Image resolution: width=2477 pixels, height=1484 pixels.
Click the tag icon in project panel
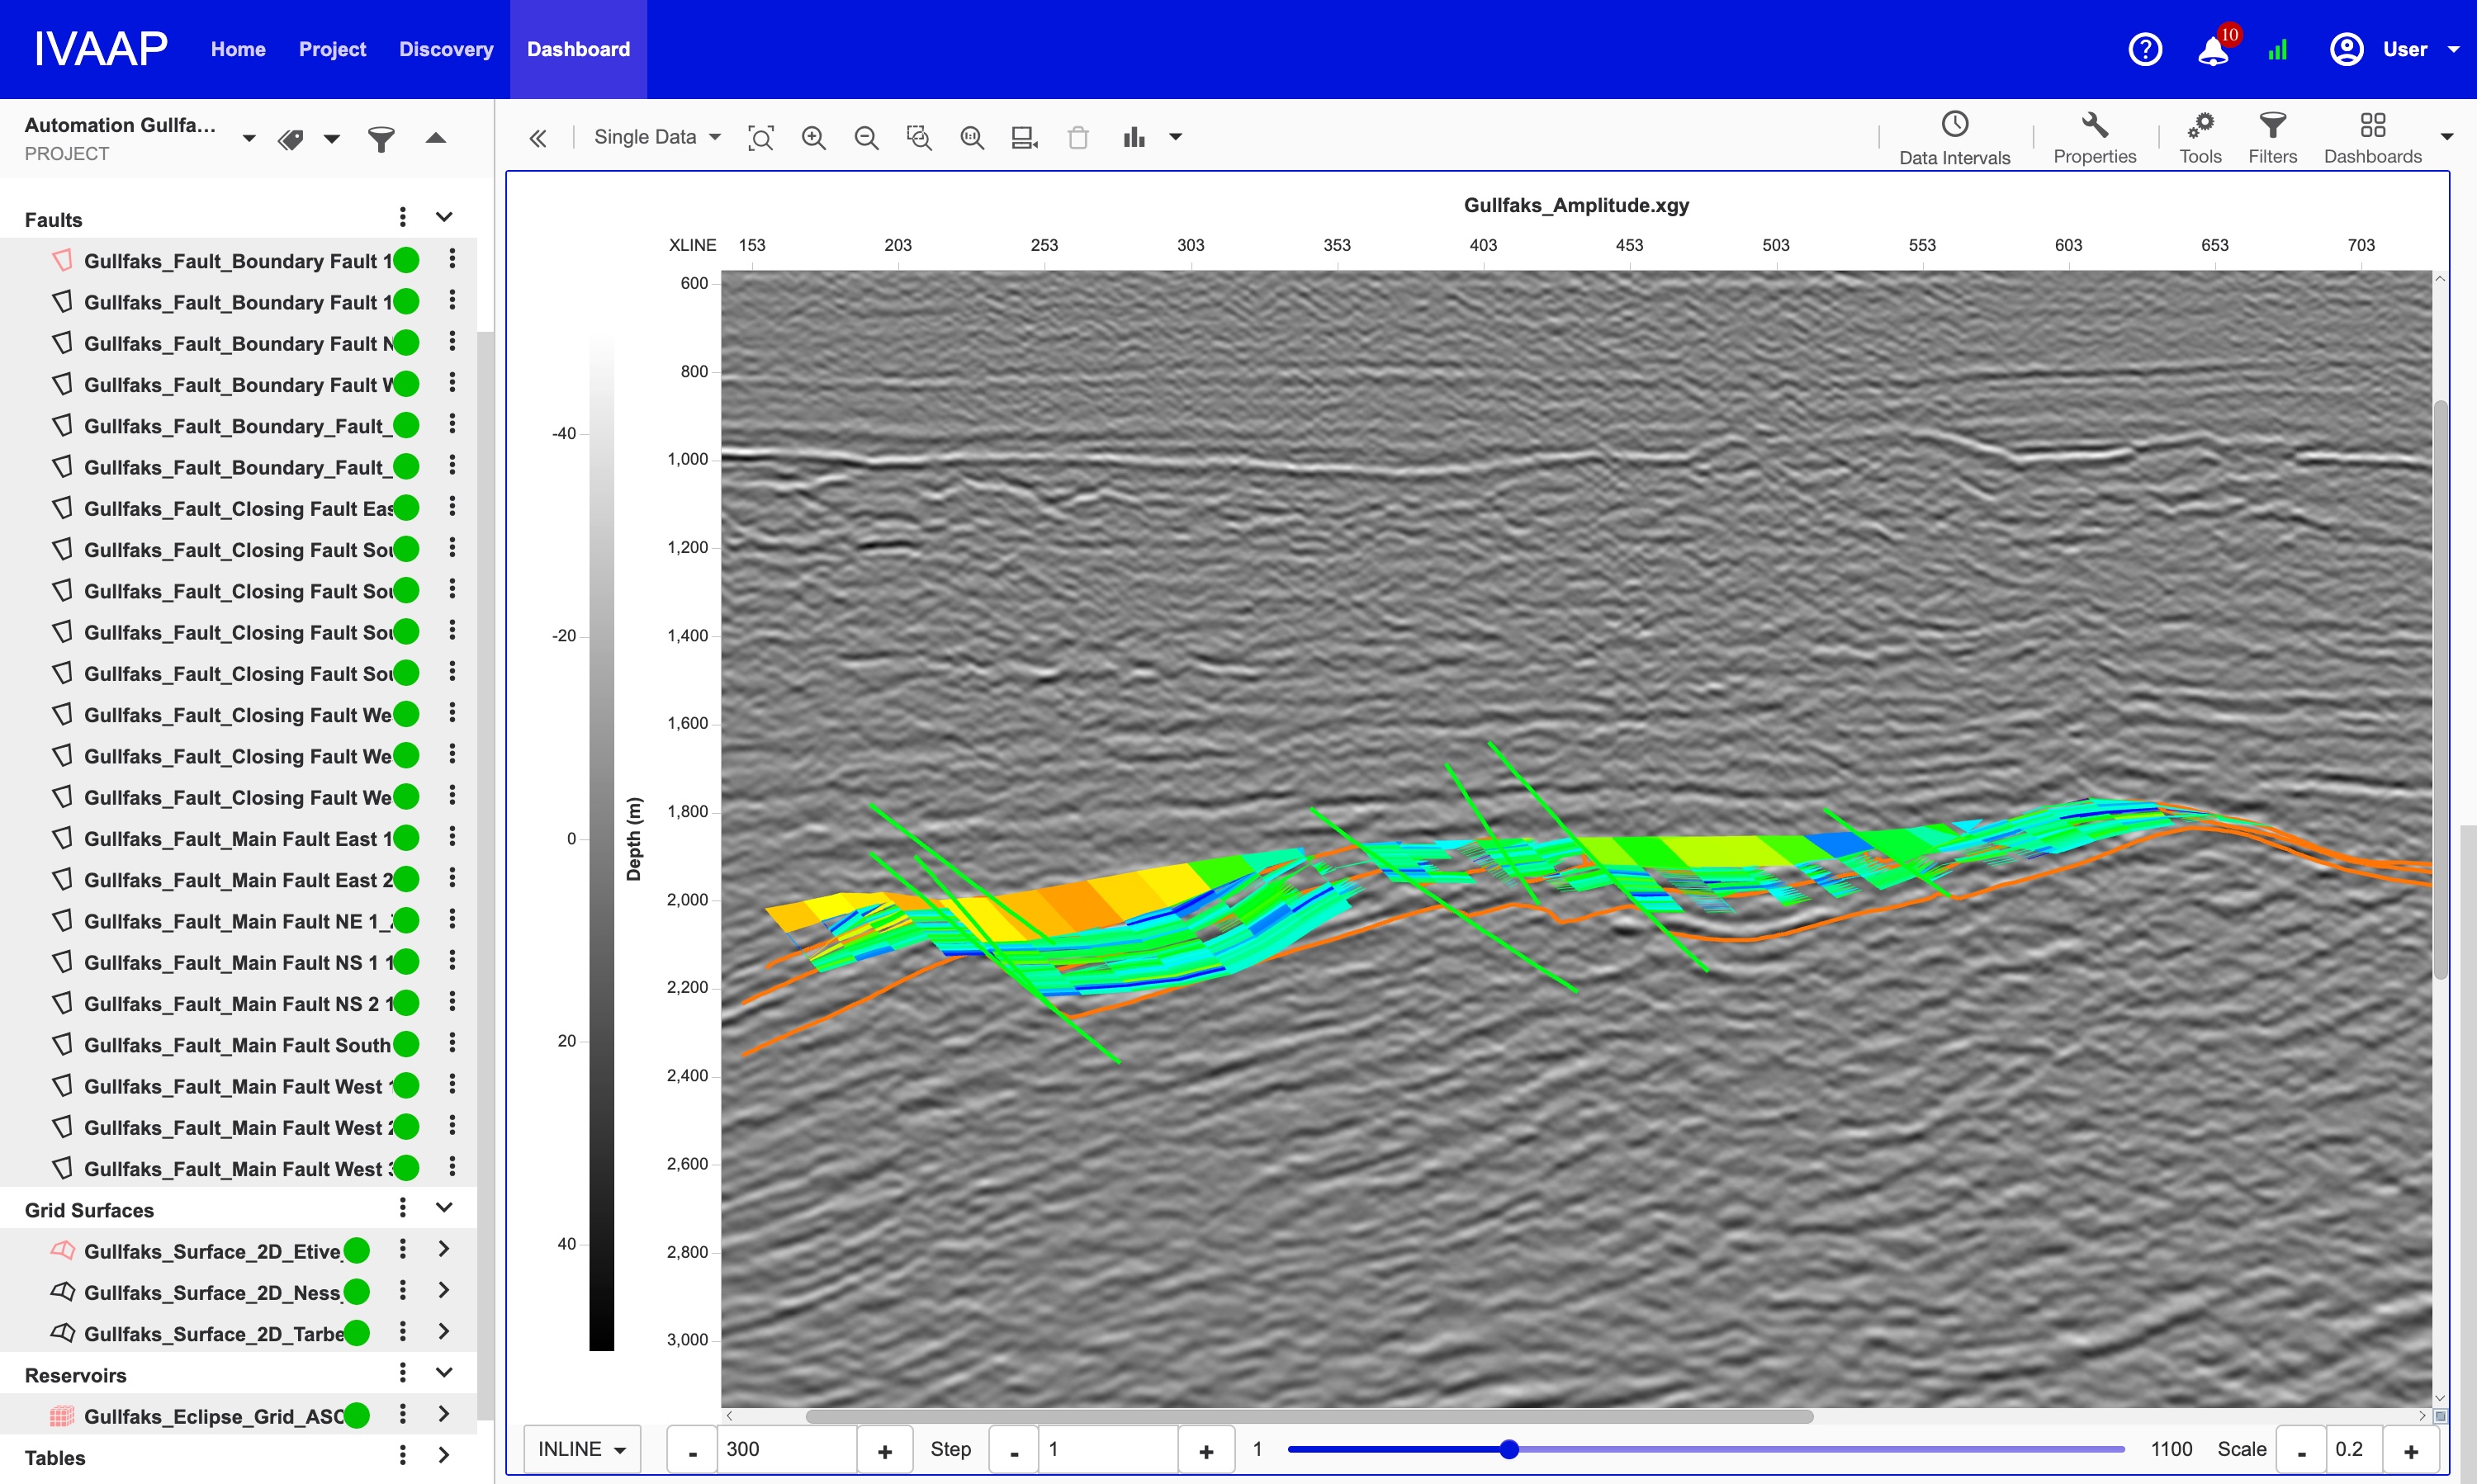(291, 139)
